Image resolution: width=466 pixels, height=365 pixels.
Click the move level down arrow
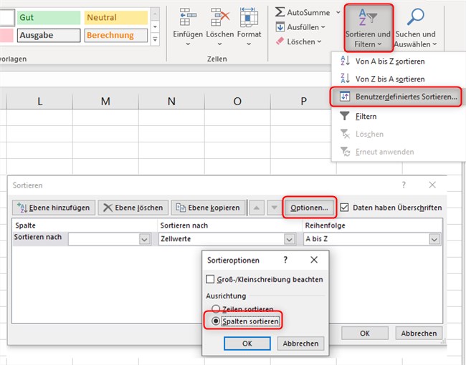coord(275,208)
